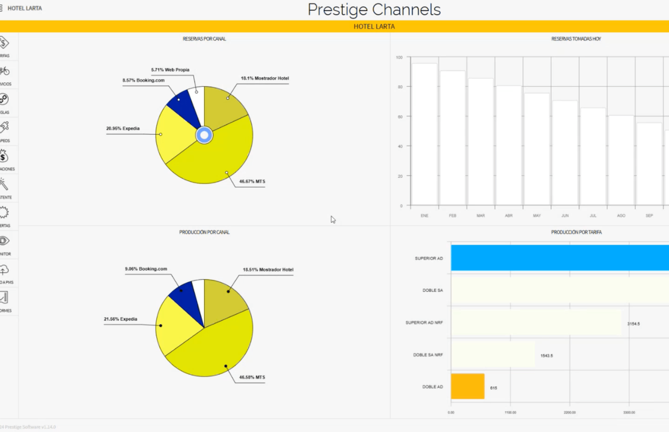Open the cloud upload PMS icon

4,270
